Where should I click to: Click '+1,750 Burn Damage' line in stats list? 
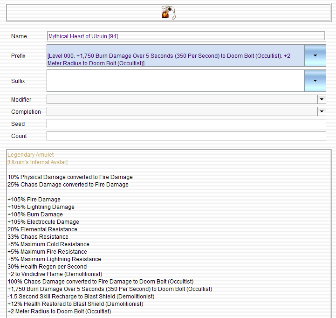click(110, 289)
